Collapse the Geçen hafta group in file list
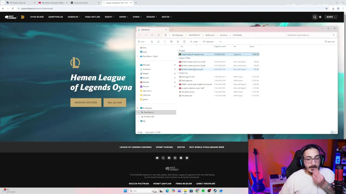This screenshot has height=194, width=346. (x=178, y=58)
